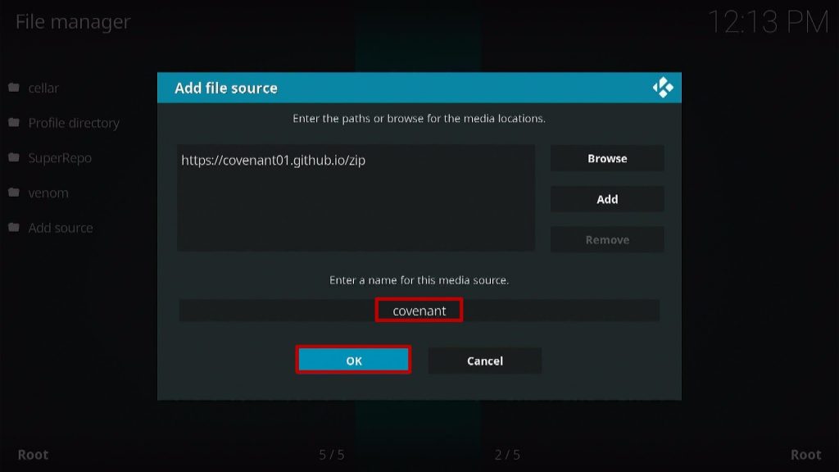Click the 12:13 PM clock
This screenshot has width=839, height=472.
[768, 22]
